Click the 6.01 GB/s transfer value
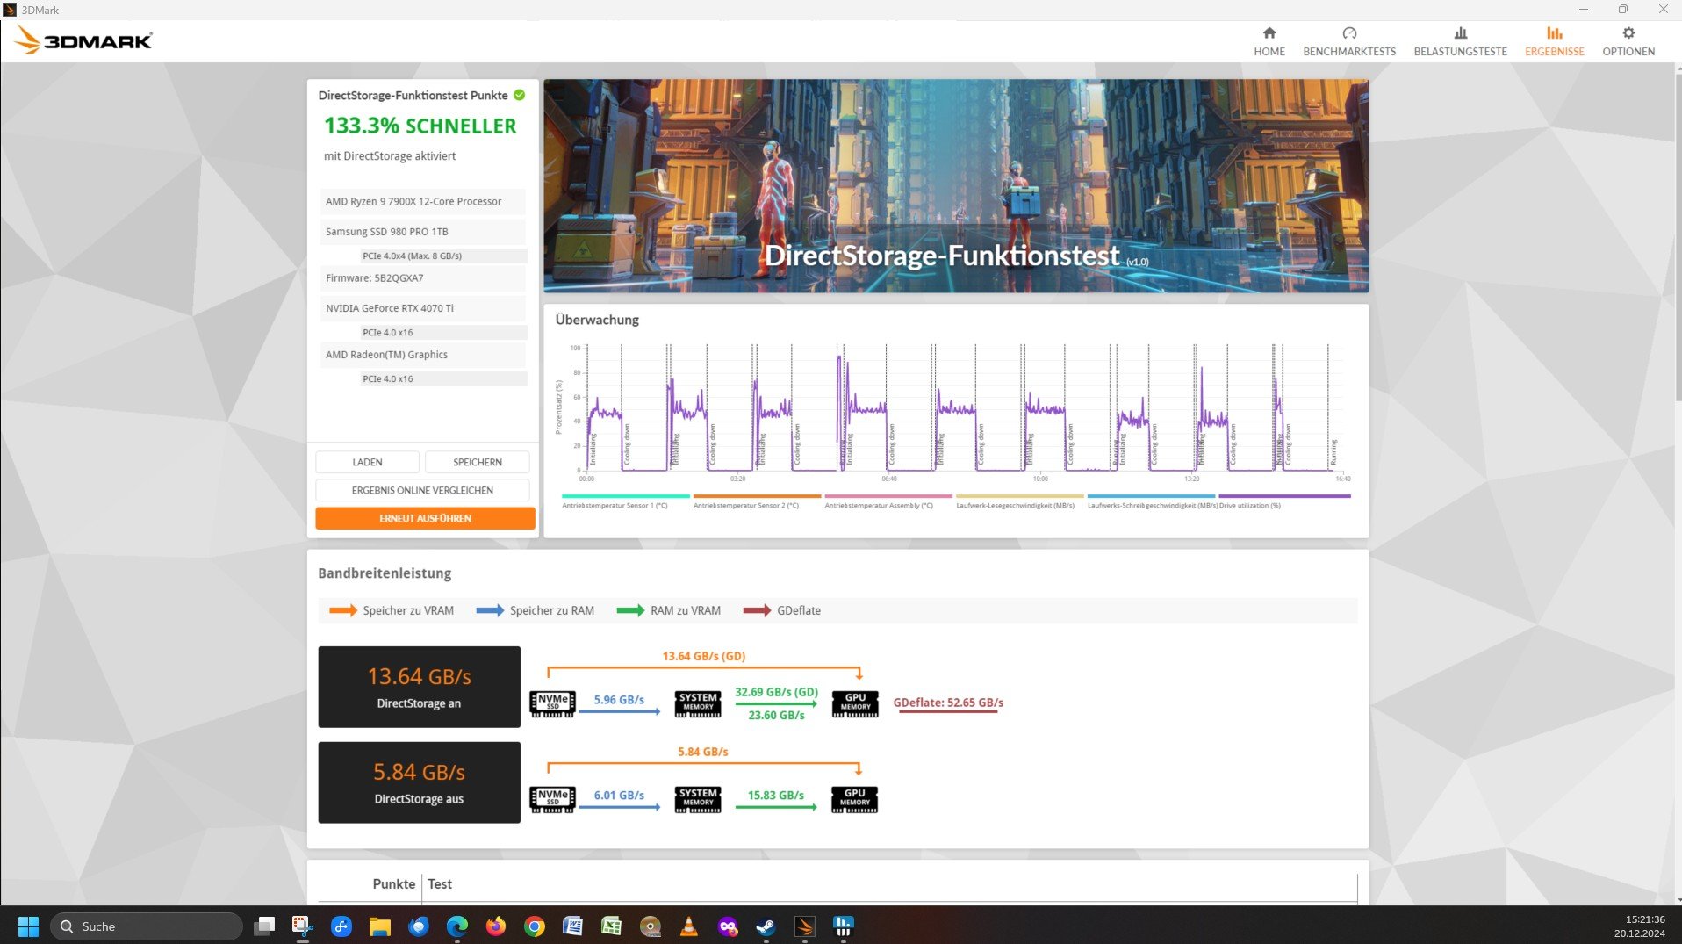Screen dimensions: 1682x944 click(619, 795)
